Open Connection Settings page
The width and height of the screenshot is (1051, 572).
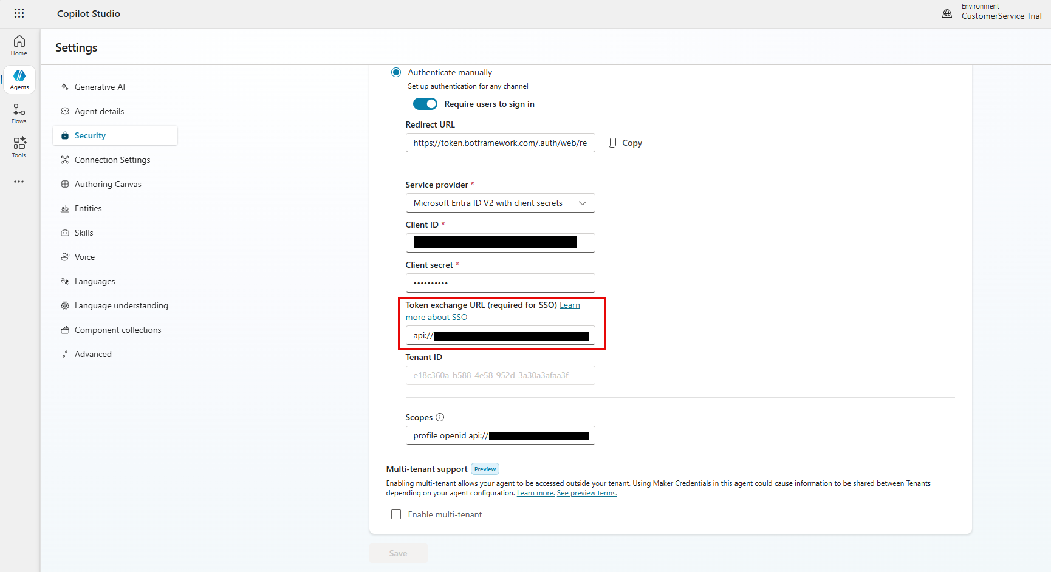tap(115, 160)
